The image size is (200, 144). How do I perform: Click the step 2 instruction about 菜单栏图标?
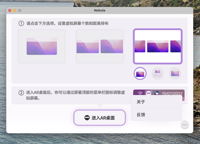[x=75, y=95]
